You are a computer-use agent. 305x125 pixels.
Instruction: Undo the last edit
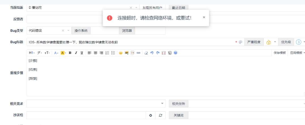tap(152, 53)
